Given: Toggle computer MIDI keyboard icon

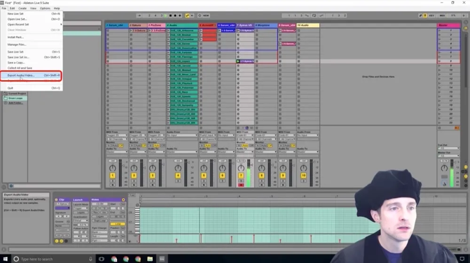Looking at the screenshot, I should pyautogui.click(x=425, y=15).
